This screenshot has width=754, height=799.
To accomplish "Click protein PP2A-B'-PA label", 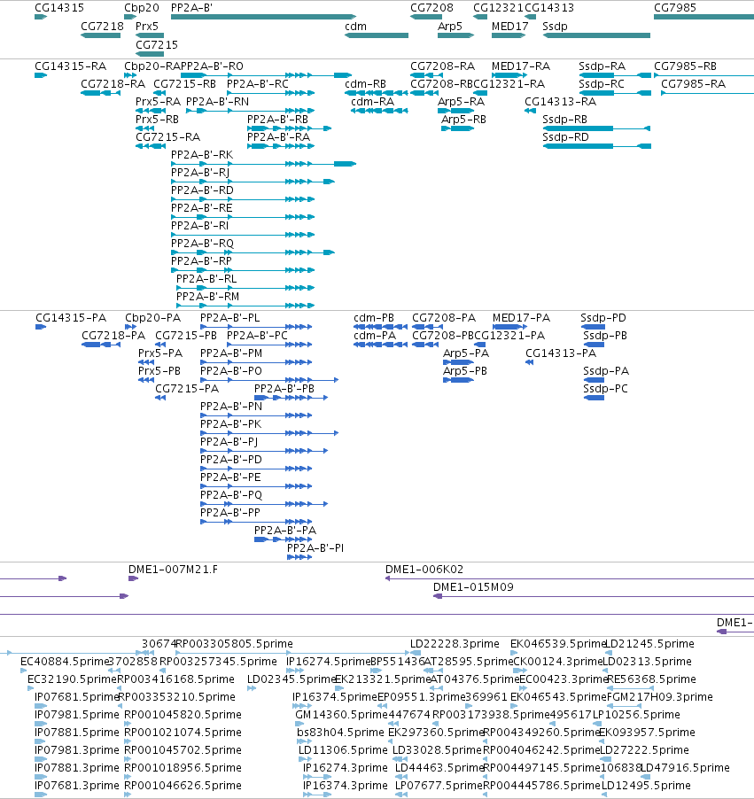I will coord(285,530).
